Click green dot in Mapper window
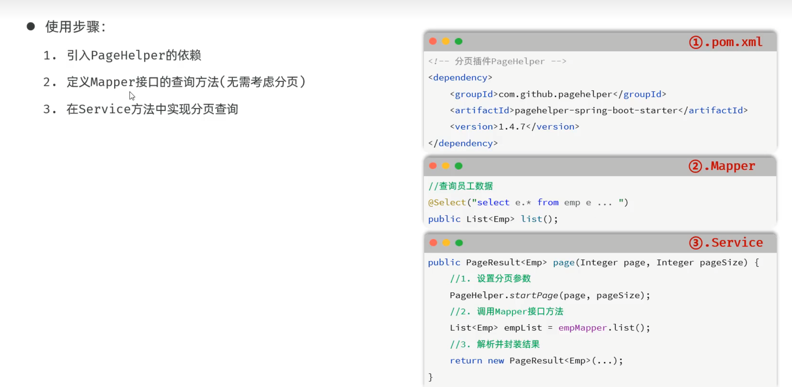The width and height of the screenshot is (792, 387). 459,166
